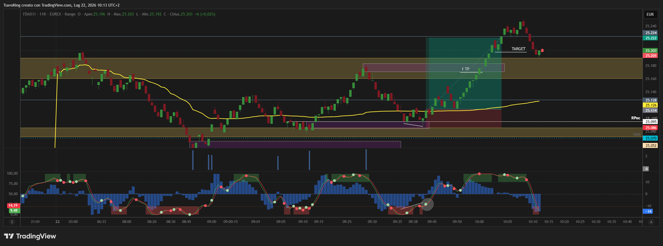This screenshot has height=246, width=663.
Task: Click the green 25.203 current price label
Action: pos(651,51)
